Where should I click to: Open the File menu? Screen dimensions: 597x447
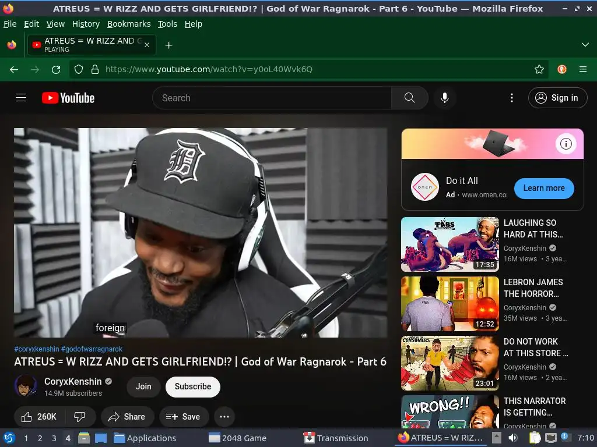tap(10, 24)
